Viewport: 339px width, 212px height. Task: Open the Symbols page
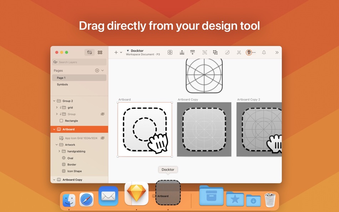click(62, 84)
